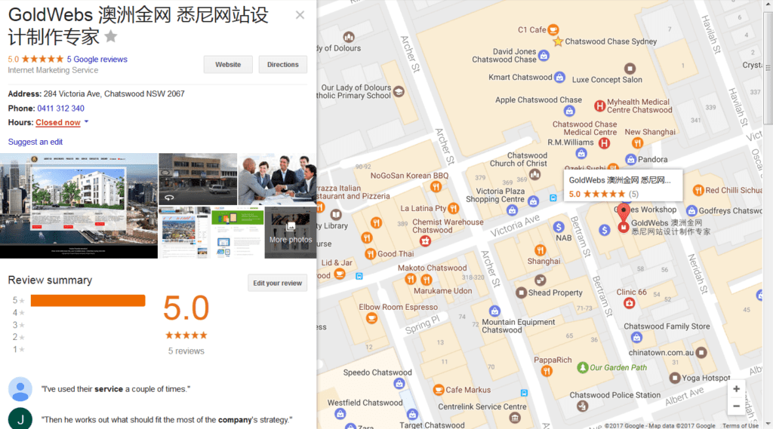The image size is (773, 429).
Task: Click the Chatswood Chase Sydney star marker
Action: tap(558, 42)
